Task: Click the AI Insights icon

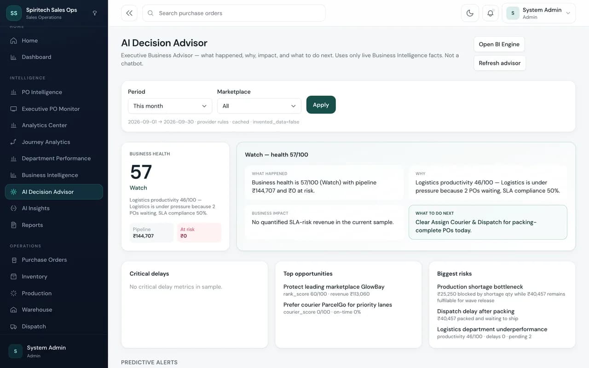Action: pos(13,208)
